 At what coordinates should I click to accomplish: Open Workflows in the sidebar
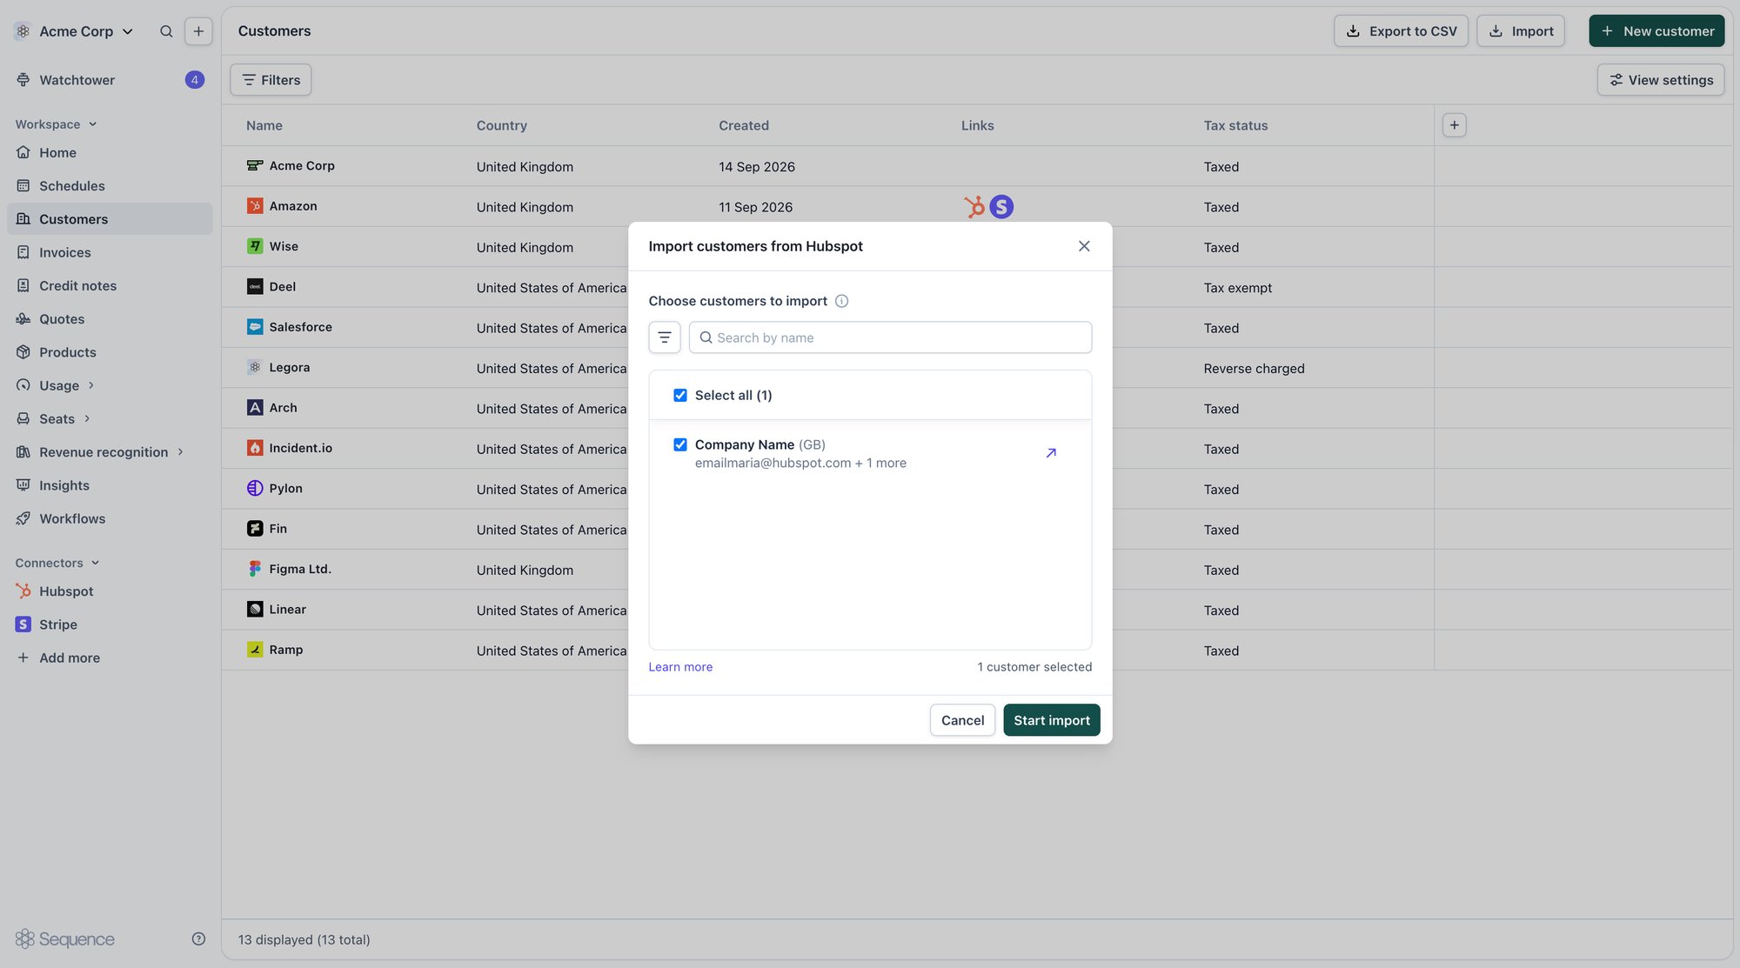(x=110, y=518)
